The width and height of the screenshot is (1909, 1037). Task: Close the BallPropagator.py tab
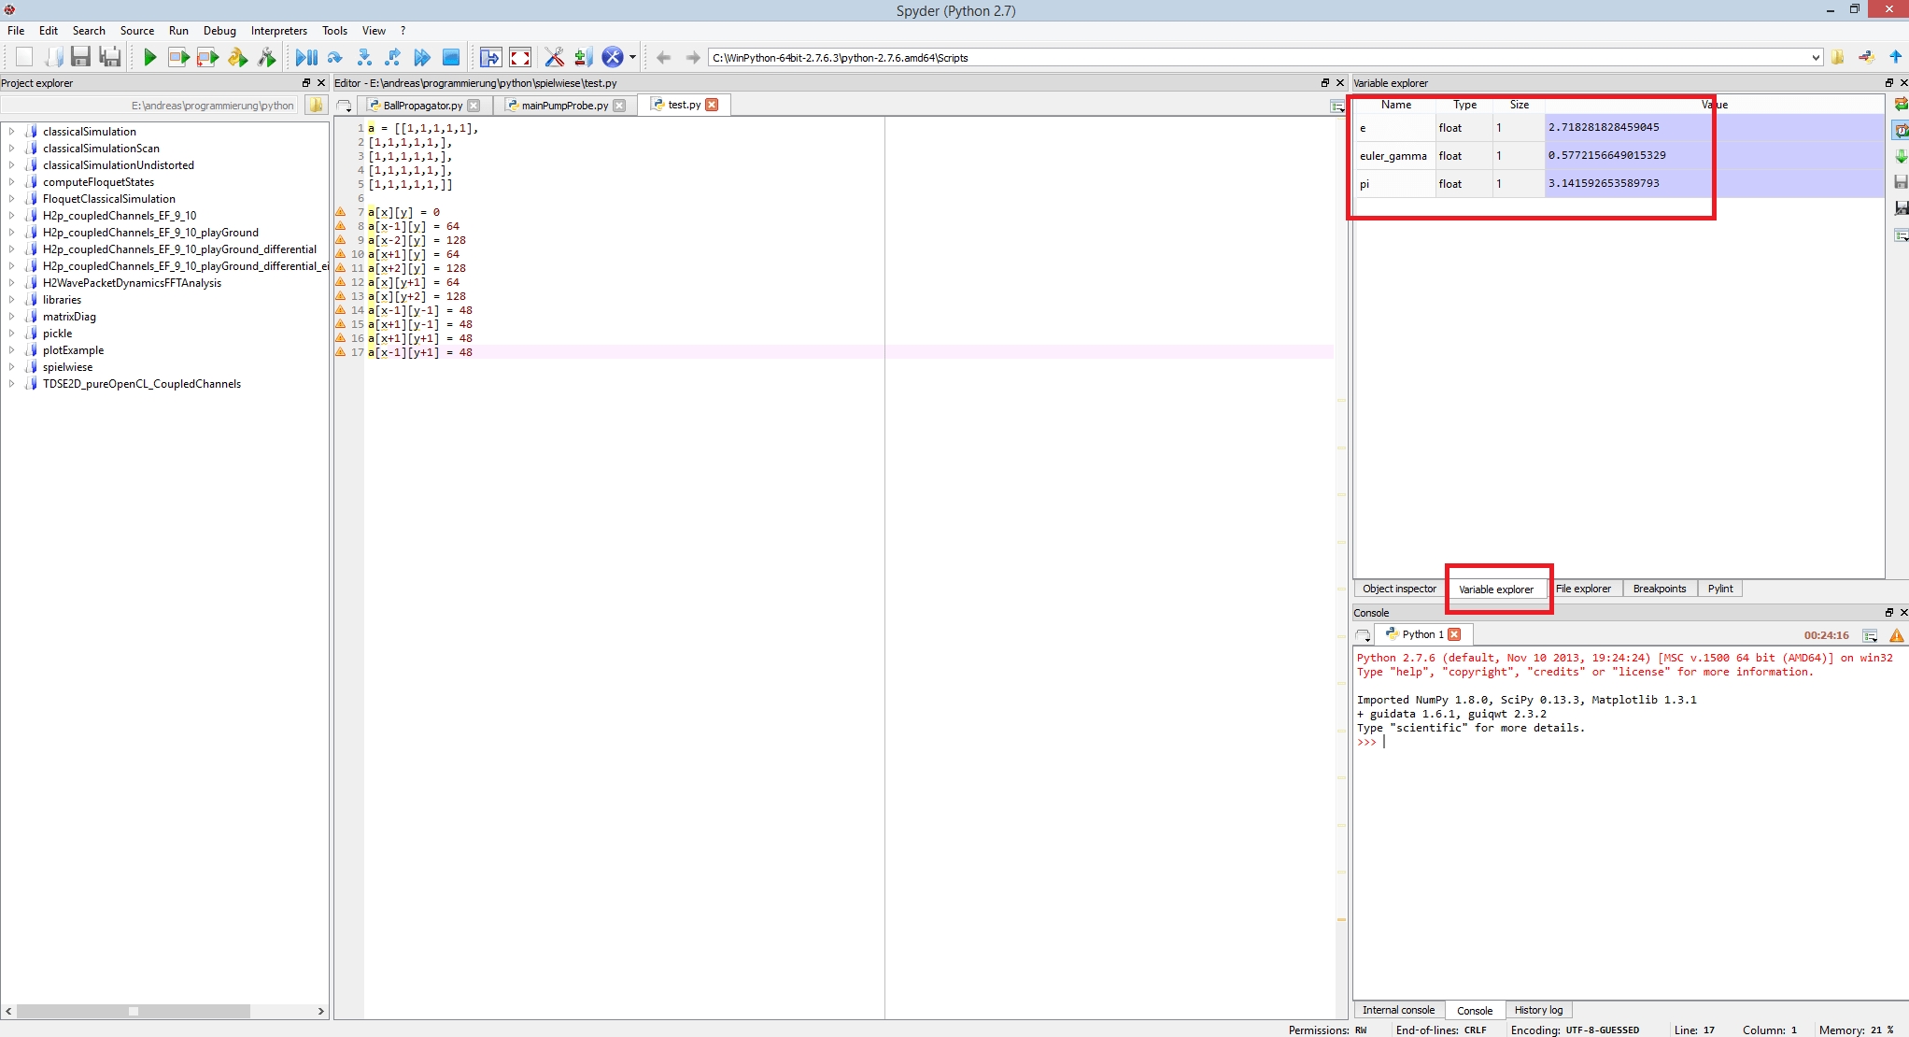[x=474, y=106]
